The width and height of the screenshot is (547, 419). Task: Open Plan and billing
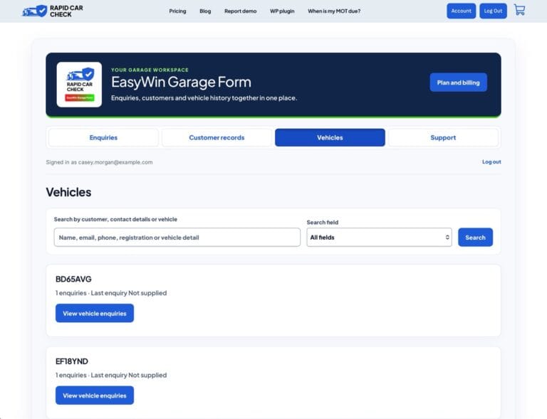click(459, 83)
